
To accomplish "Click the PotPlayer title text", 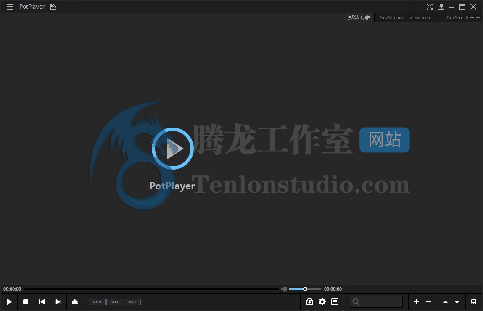I will 32,6.
